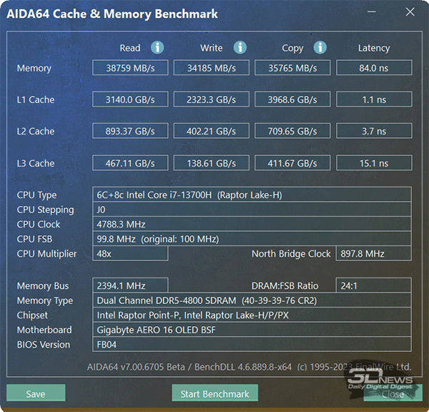Click the CPU Multiplier field 48x
The height and width of the screenshot is (412, 429).
(130, 253)
